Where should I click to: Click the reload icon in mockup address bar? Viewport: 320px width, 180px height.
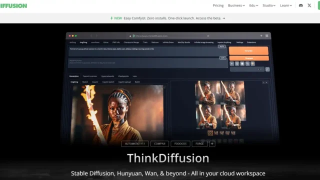pos(208,36)
